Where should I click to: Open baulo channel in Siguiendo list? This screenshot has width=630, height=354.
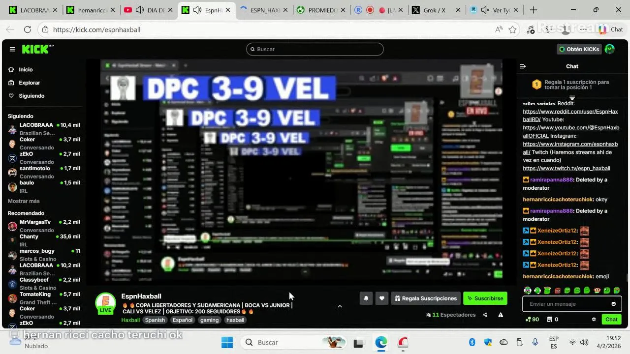[x=44, y=187]
